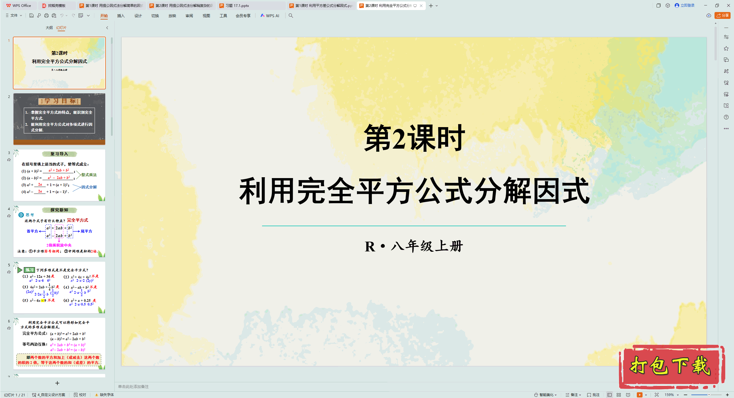The width and height of the screenshot is (734, 398).
Task: Switch to reading view book icon
Action: [628, 395]
